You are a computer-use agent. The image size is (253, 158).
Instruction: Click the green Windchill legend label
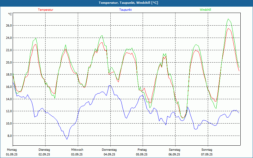(x=205, y=10)
